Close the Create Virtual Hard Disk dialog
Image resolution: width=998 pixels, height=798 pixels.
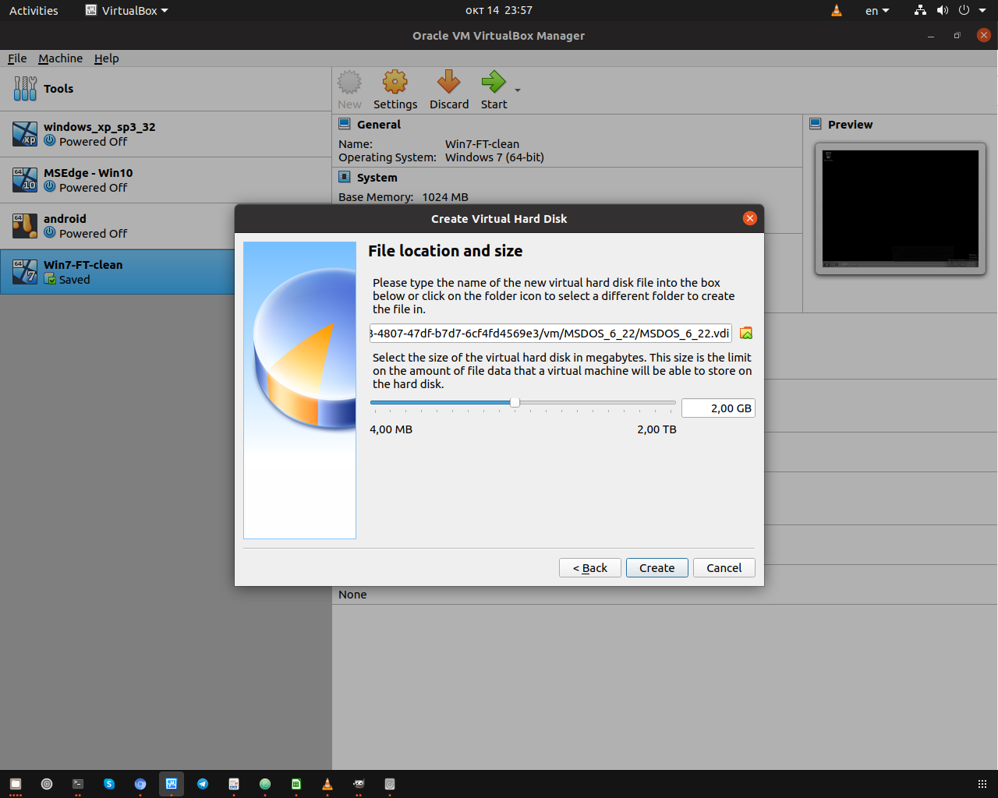(x=750, y=218)
